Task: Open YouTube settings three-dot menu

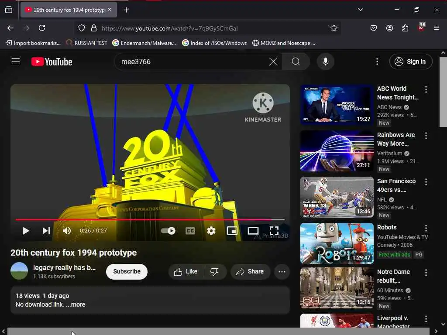Action: (377, 62)
